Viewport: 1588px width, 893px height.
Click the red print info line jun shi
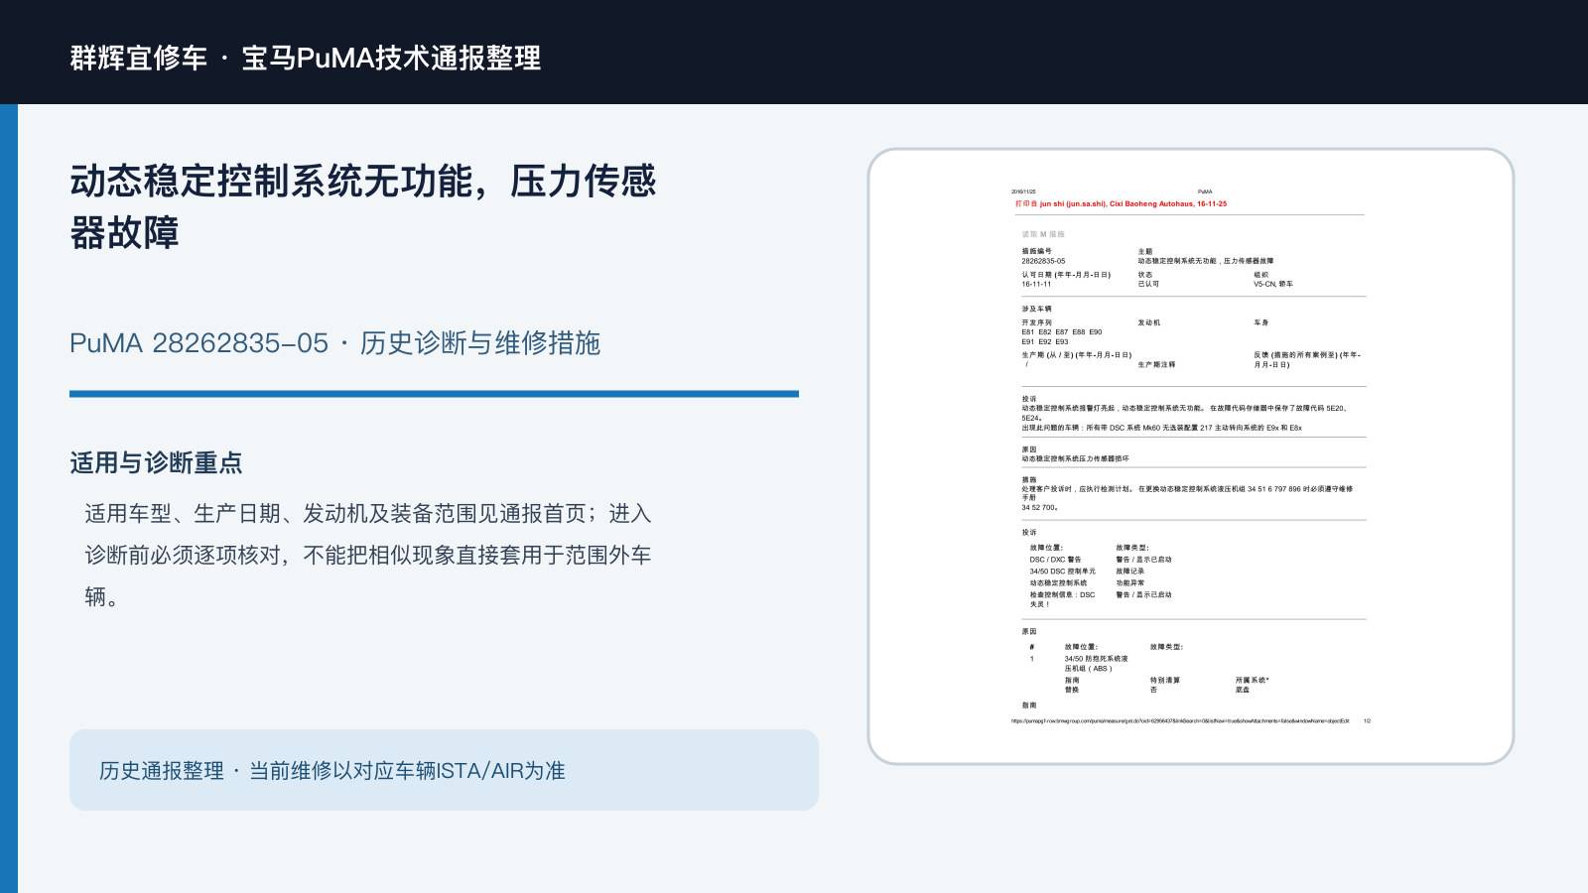[1121, 203]
